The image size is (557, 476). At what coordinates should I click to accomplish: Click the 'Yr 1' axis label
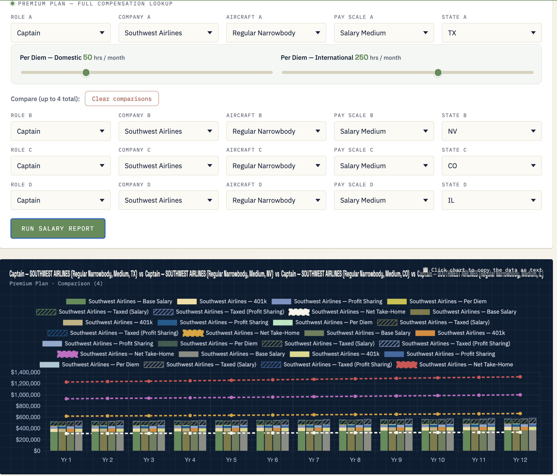point(66,460)
